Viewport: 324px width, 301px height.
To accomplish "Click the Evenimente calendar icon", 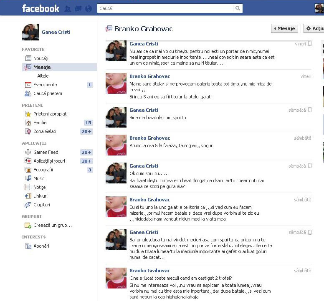I will (x=28, y=85).
